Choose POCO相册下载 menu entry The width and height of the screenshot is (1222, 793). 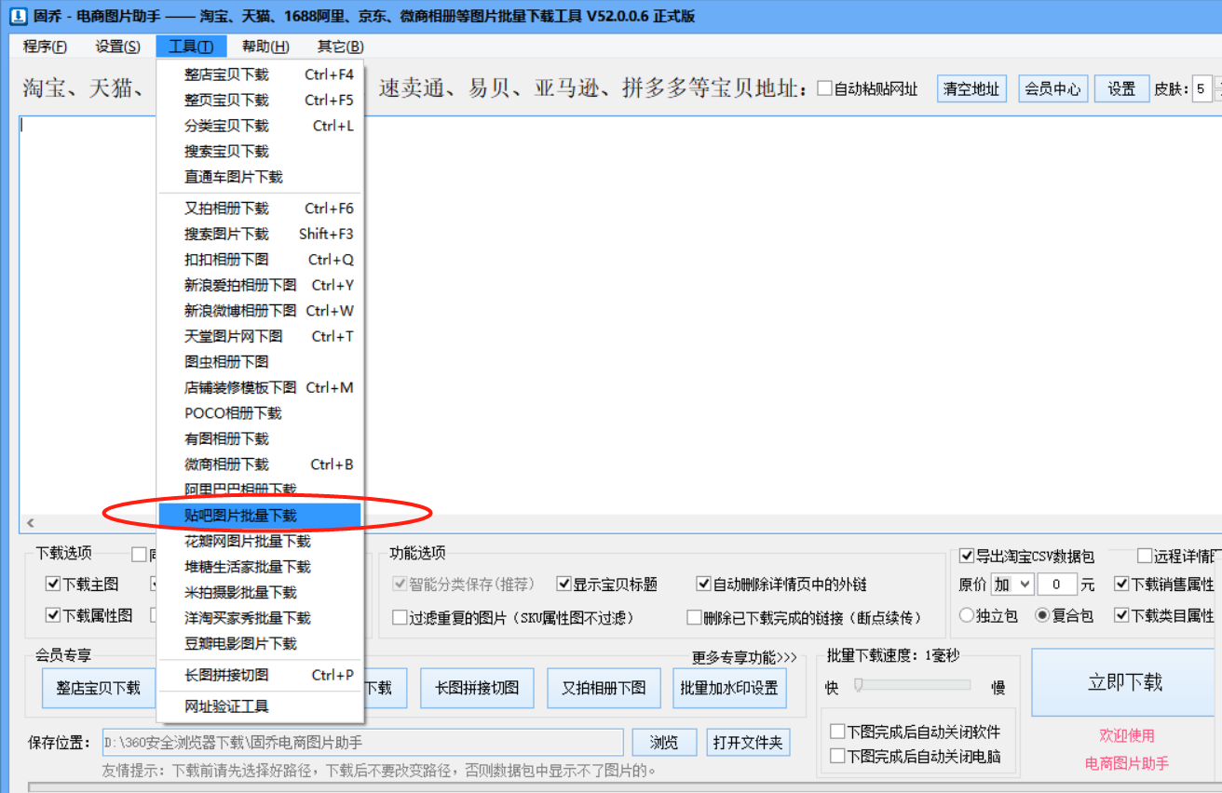coord(260,413)
